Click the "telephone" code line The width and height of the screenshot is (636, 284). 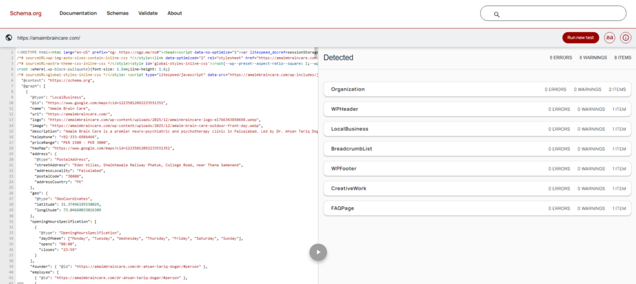click(x=64, y=137)
